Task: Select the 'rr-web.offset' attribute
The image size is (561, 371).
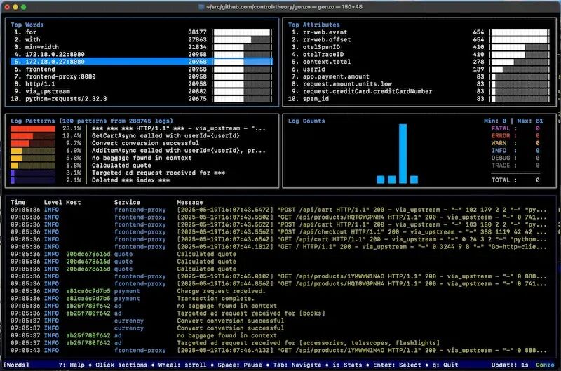Action: tap(419, 40)
